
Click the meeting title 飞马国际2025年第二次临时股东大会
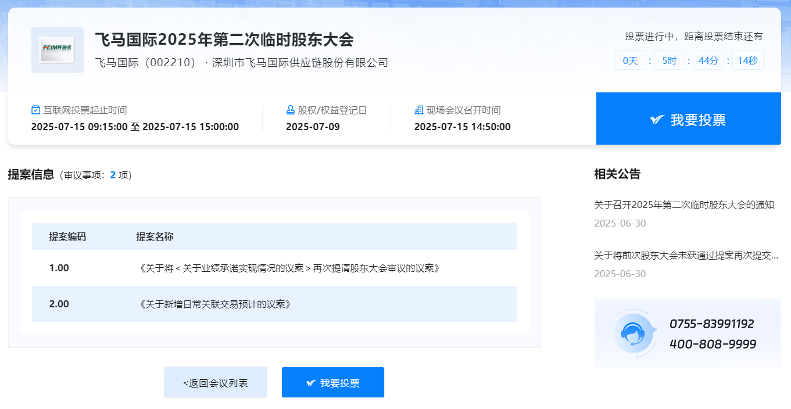click(224, 40)
